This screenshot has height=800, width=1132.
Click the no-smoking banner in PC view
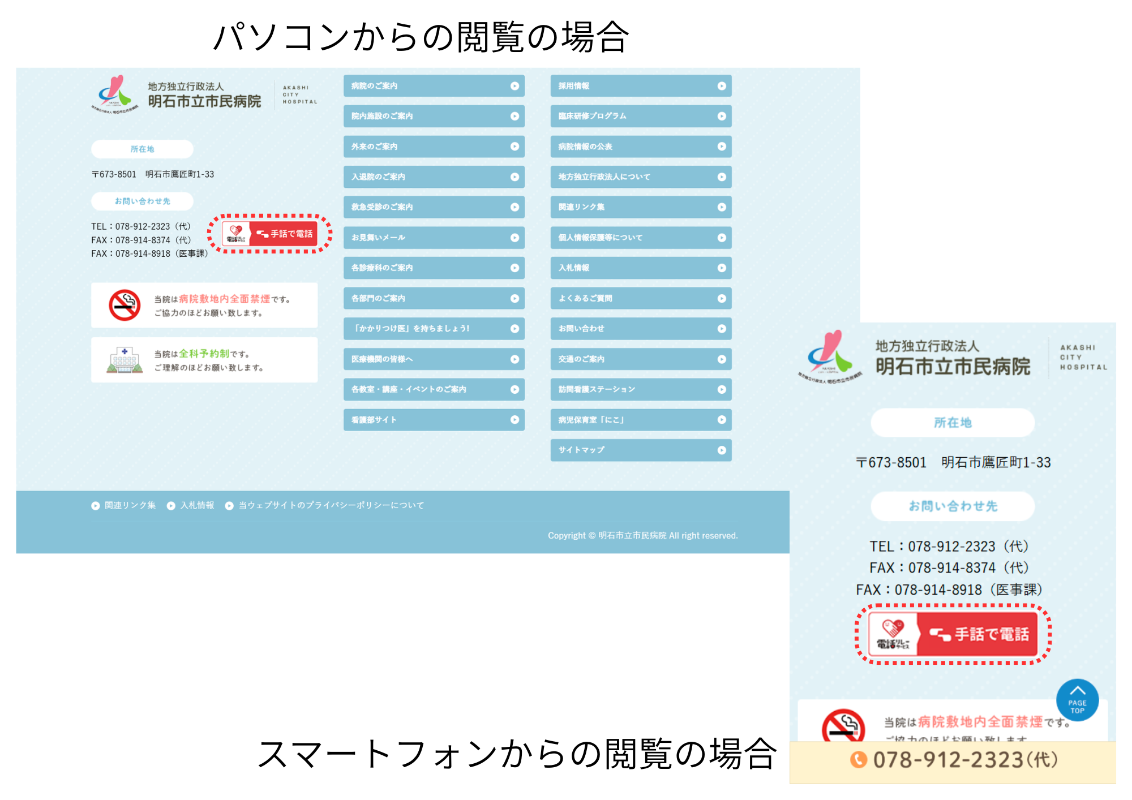204,306
